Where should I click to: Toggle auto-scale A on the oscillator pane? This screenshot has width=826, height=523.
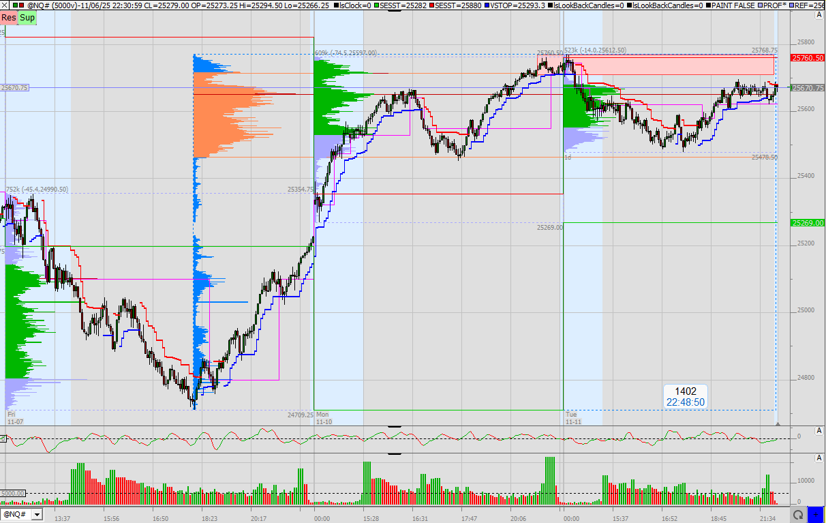pyautogui.click(x=819, y=430)
